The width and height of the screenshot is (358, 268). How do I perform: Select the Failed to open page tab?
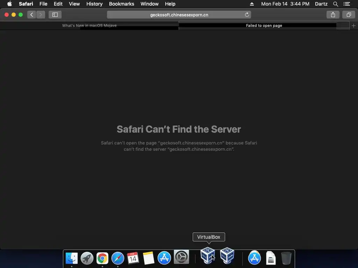click(x=264, y=25)
